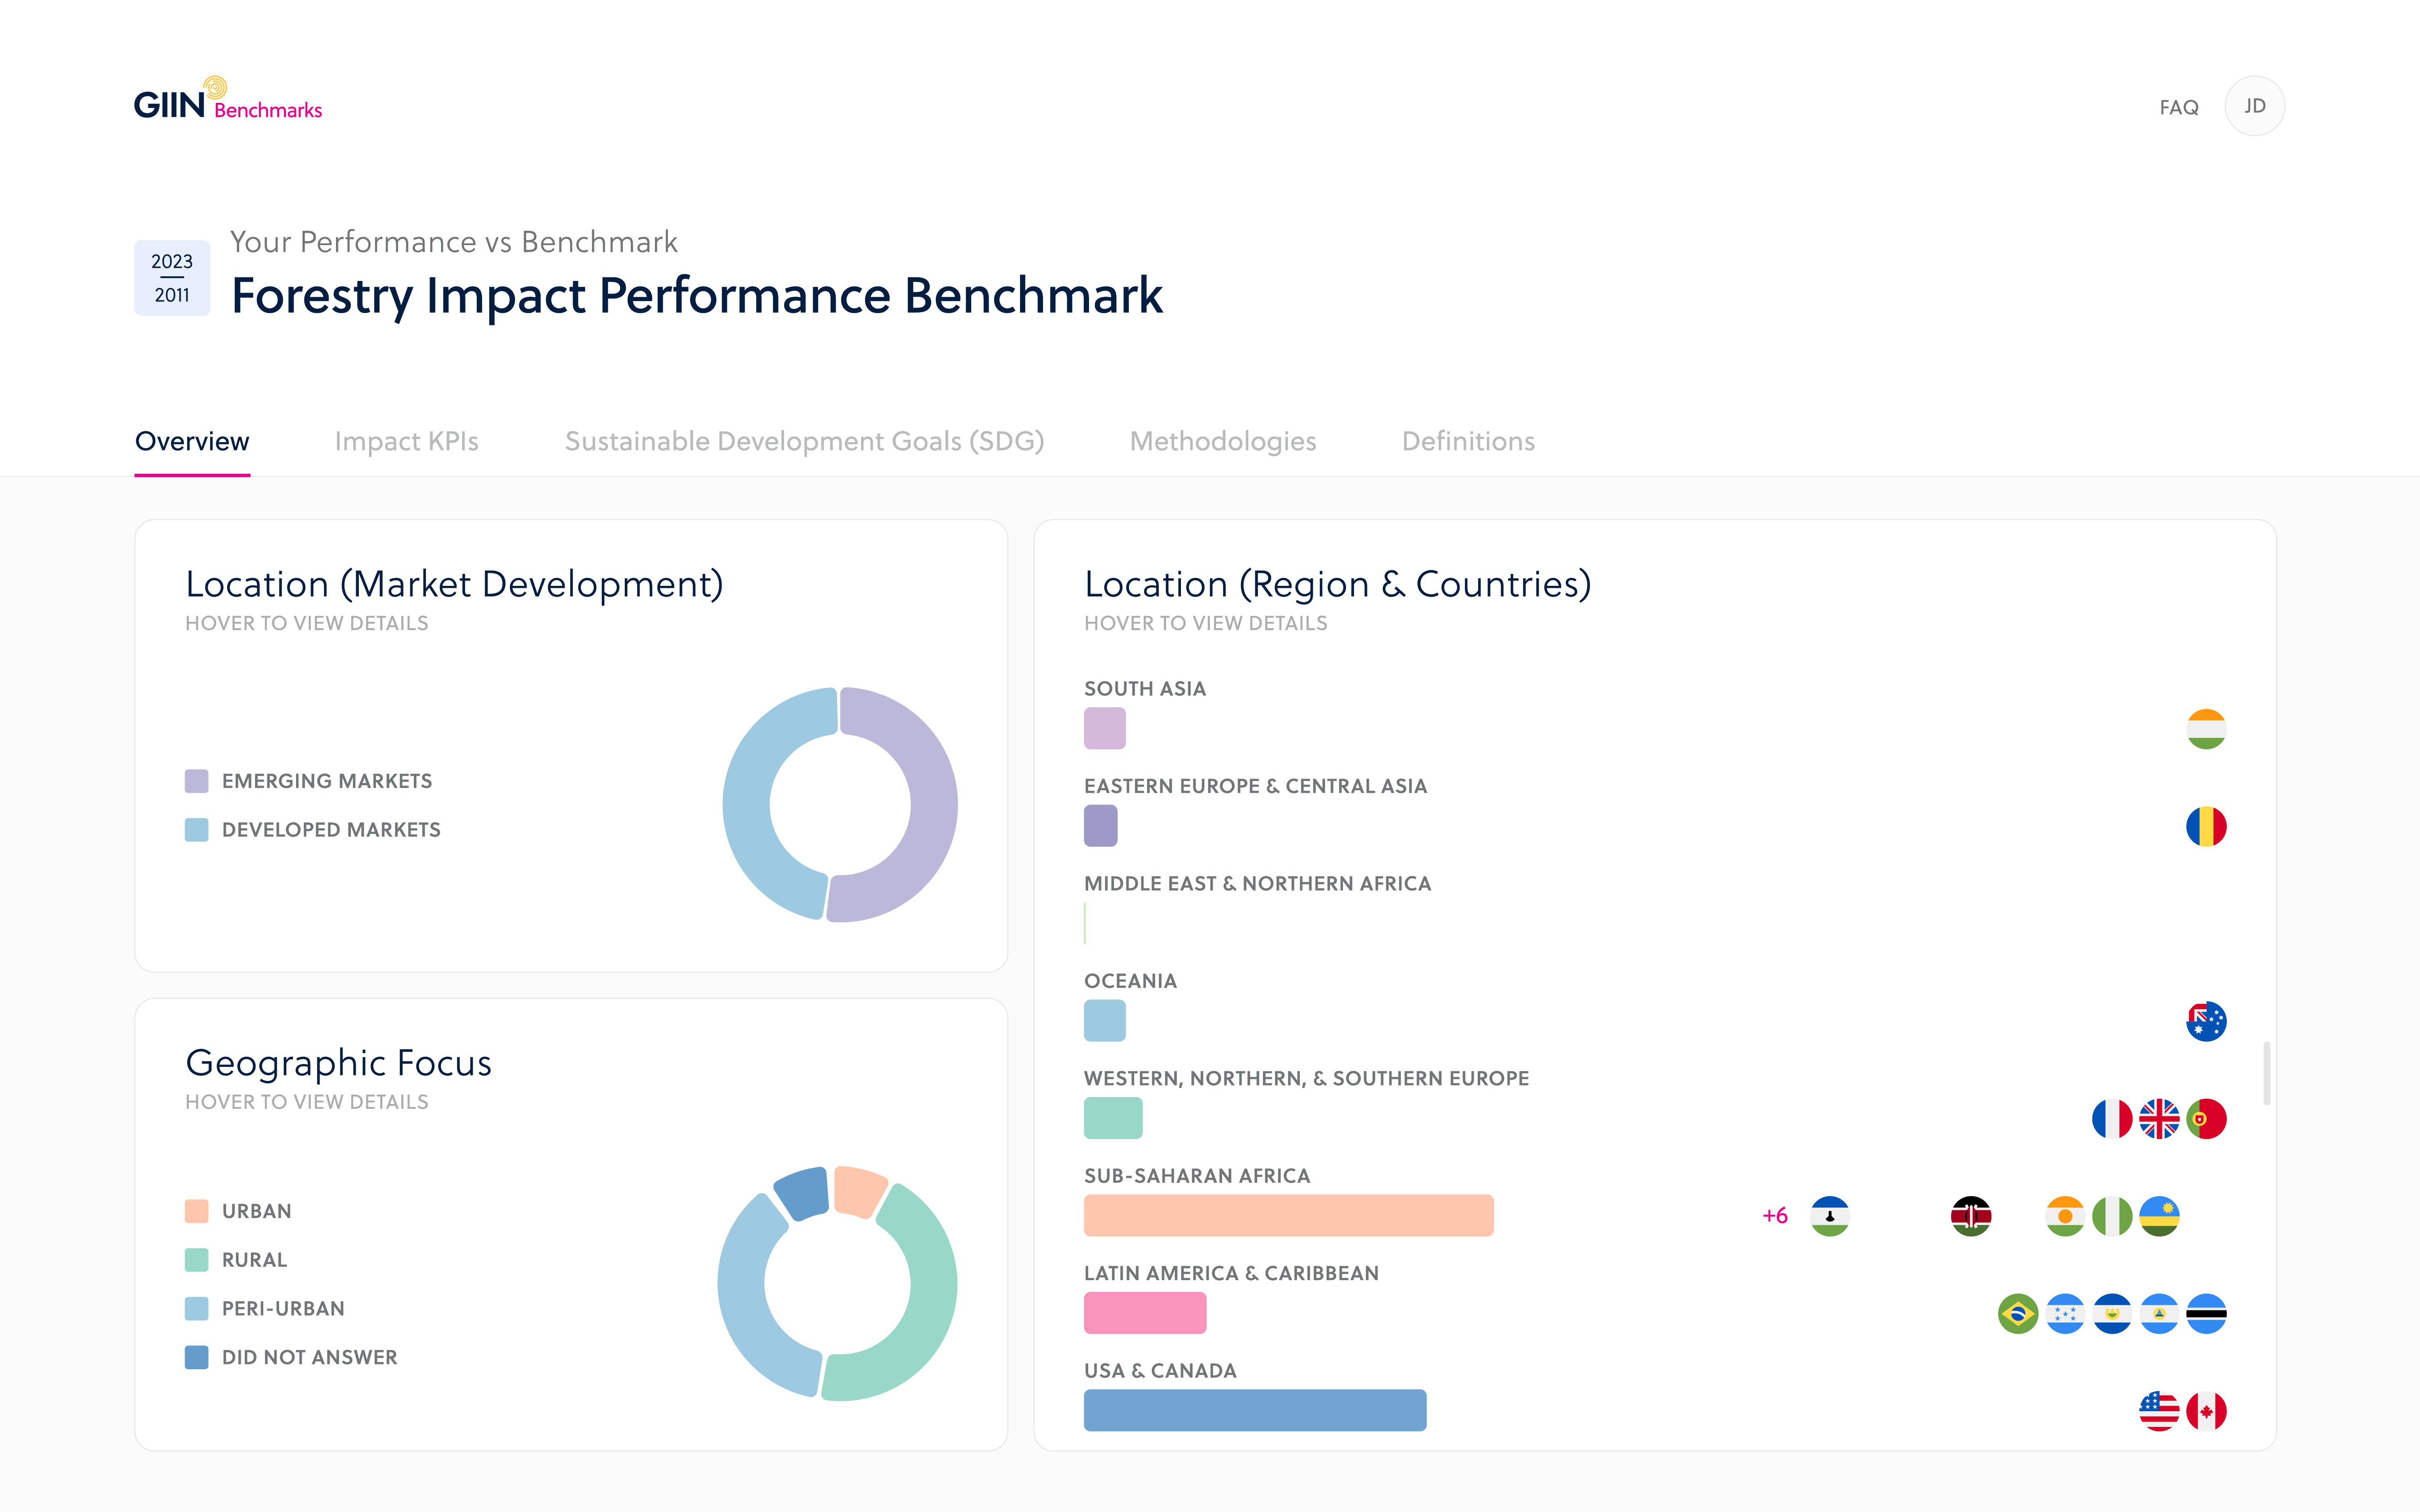Click the Latin America & Caribbean bar

[1145, 1313]
